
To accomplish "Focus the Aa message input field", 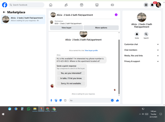I will [x=90, y=101].
